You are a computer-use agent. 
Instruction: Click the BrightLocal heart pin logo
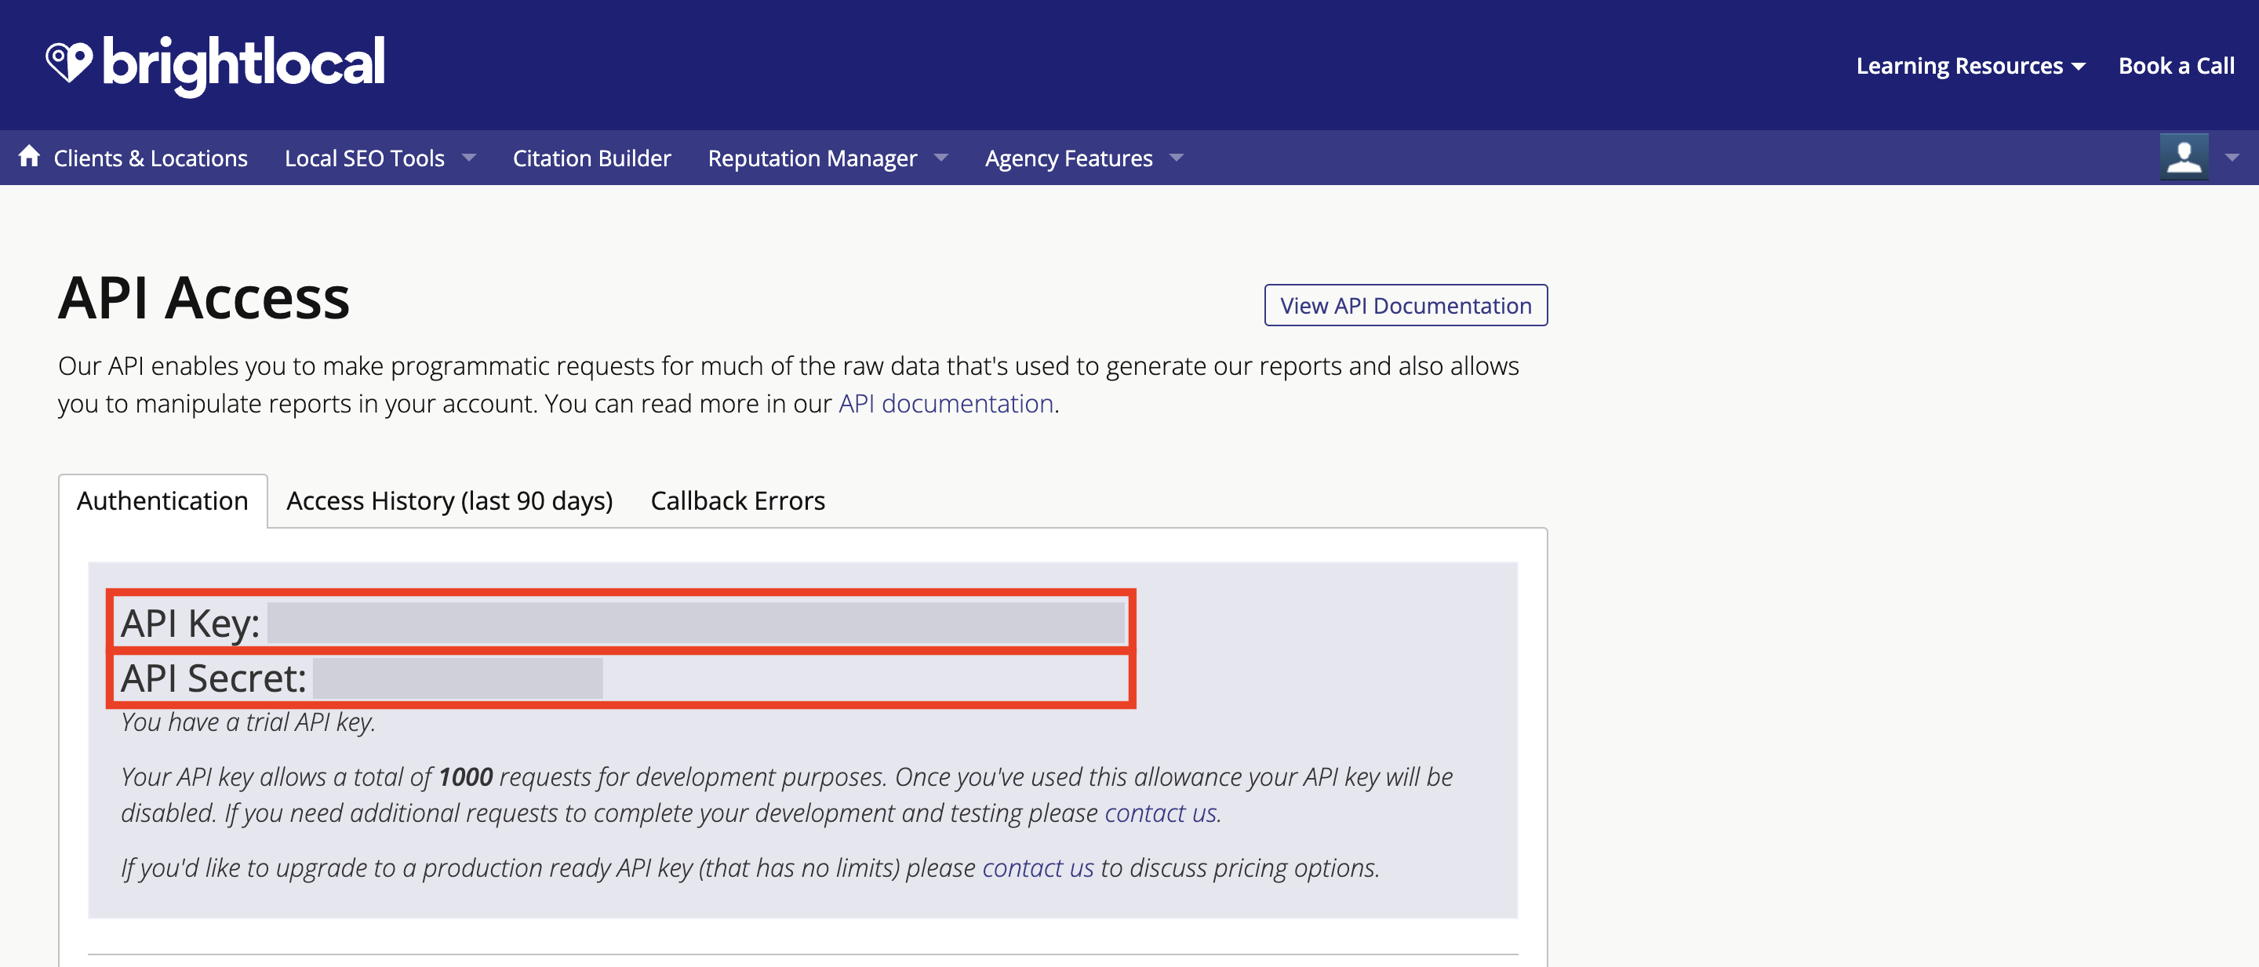tap(69, 63)
